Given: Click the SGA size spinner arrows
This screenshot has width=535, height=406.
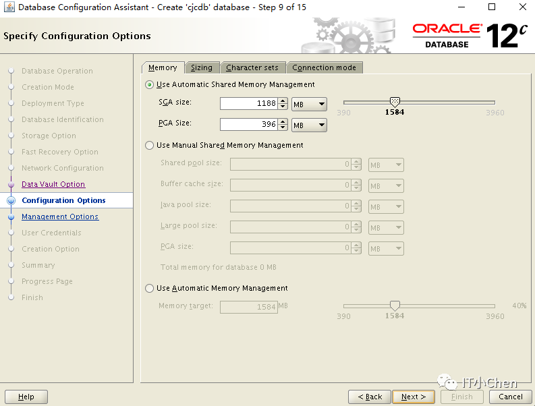Looking at the screenshot, I should [283, 104].
